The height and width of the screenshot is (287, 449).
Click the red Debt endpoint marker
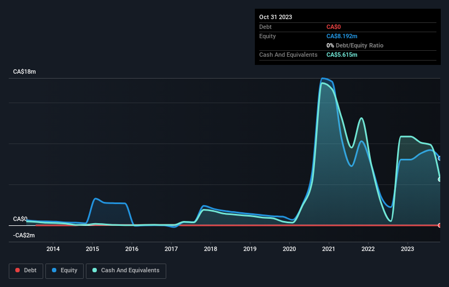click(x=440, y=225)
